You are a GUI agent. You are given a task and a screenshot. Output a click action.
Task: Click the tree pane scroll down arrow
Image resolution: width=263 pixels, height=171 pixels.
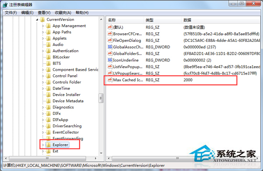click(x=101, y=153)
